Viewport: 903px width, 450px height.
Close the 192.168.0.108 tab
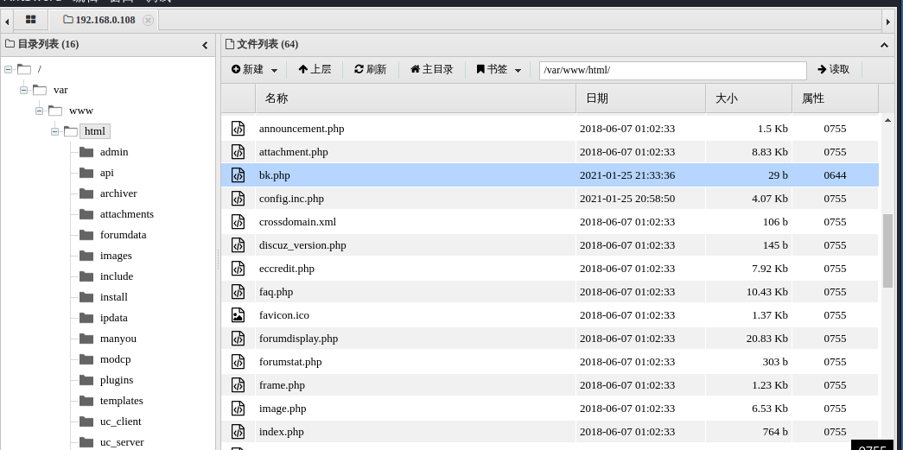click(x=148, y=20)
